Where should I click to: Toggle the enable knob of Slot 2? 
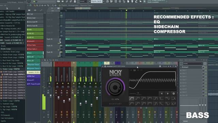[203, 70]
